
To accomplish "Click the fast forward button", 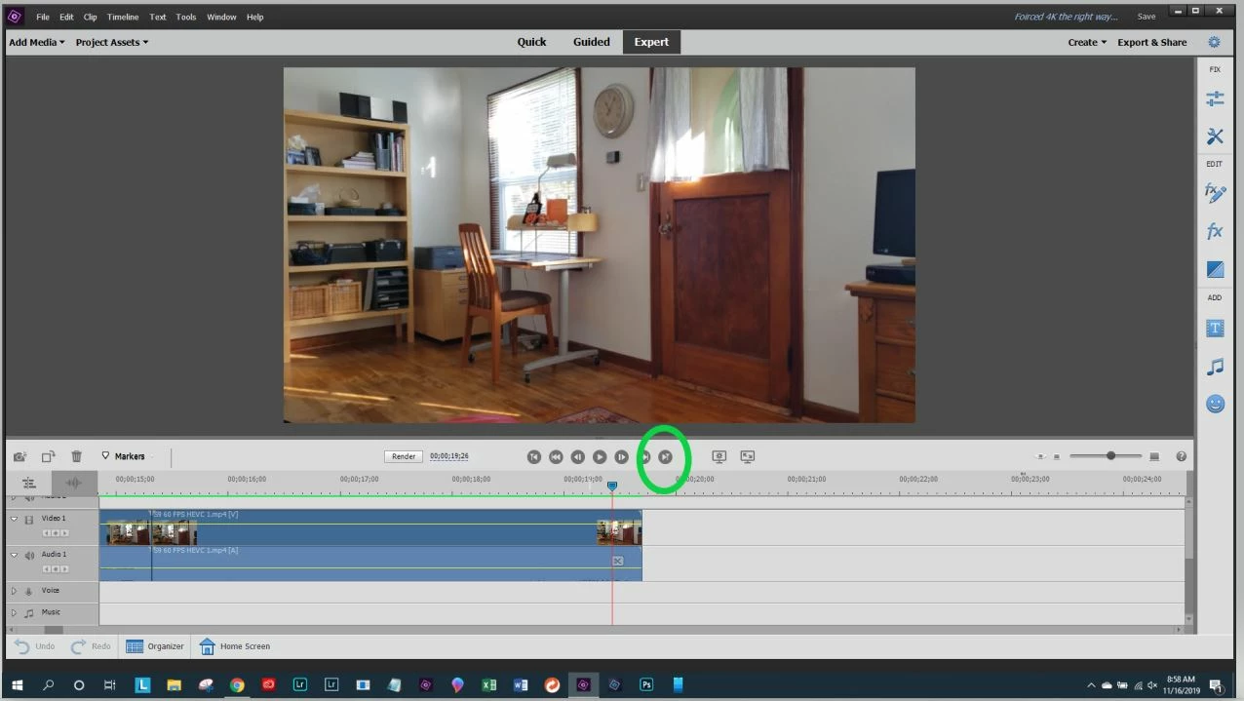I will pyautogui.click(x=643, y=456).
